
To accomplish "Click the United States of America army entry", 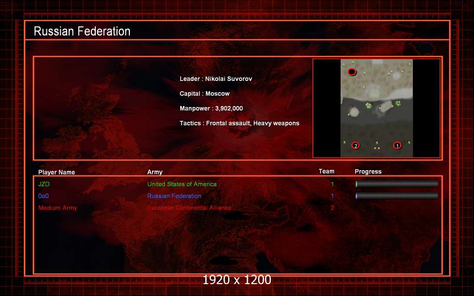I will (x=182, y=184).
